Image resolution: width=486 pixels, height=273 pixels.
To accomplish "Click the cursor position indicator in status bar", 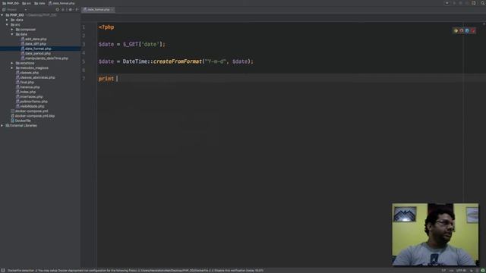I will (x=443, y=271).
